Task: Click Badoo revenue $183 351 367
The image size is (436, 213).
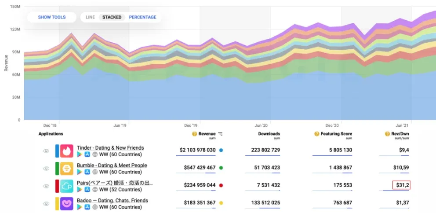Action: [x=200, y=203]
